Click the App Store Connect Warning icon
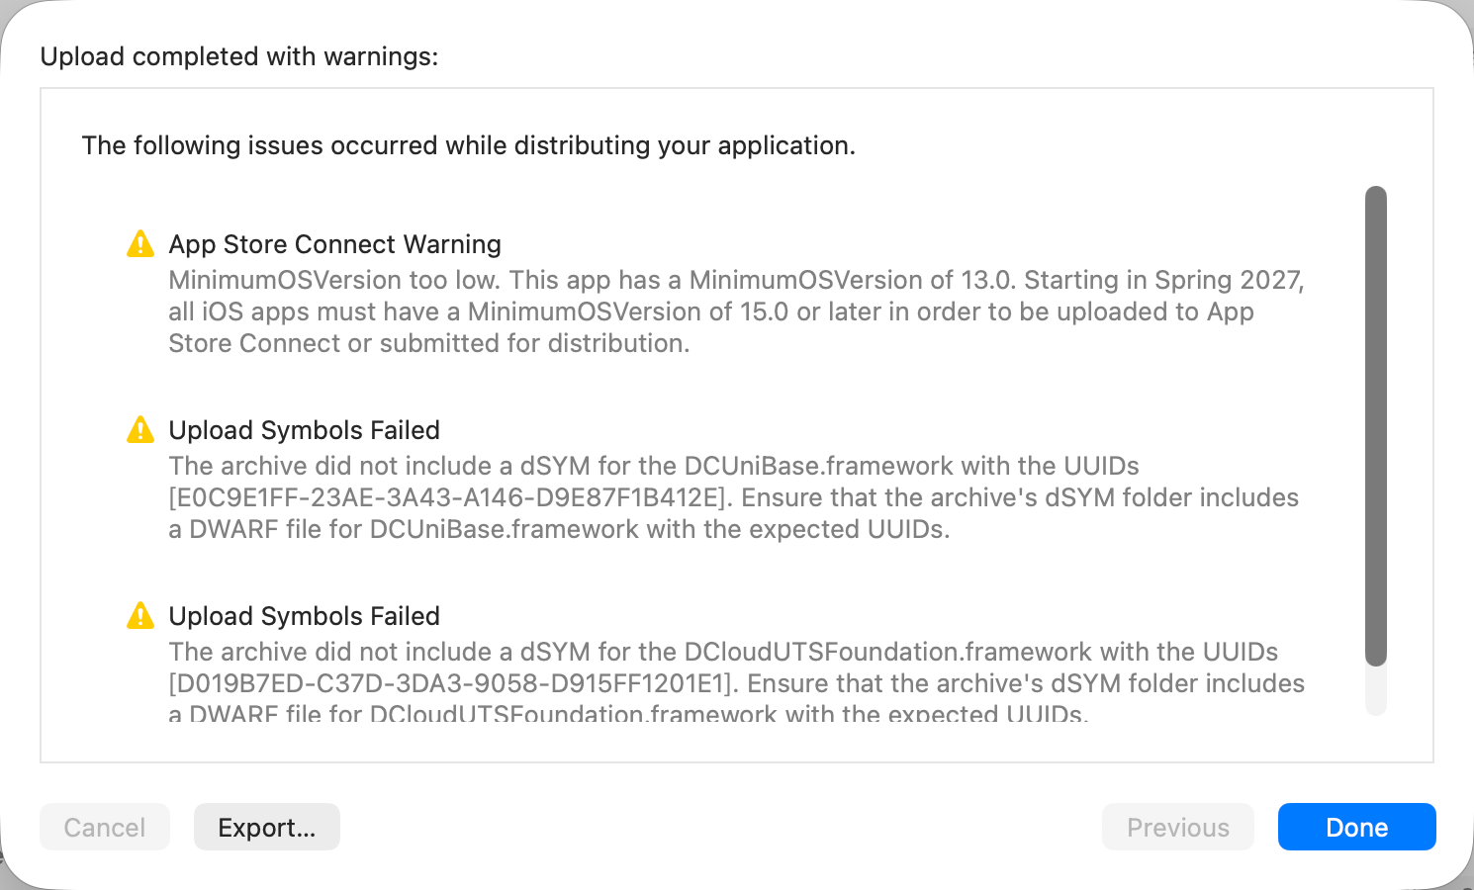 140,243
